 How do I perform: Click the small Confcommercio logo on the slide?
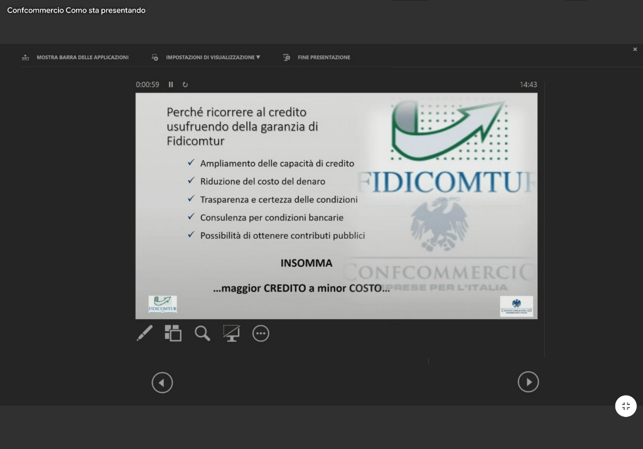516,306
